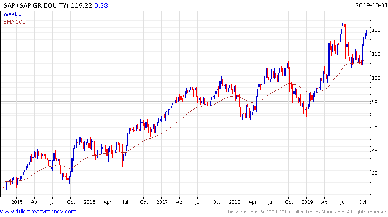Click the 2015 year axis label
The height and width of the screenshot is (217, 388).
(17, 202)
